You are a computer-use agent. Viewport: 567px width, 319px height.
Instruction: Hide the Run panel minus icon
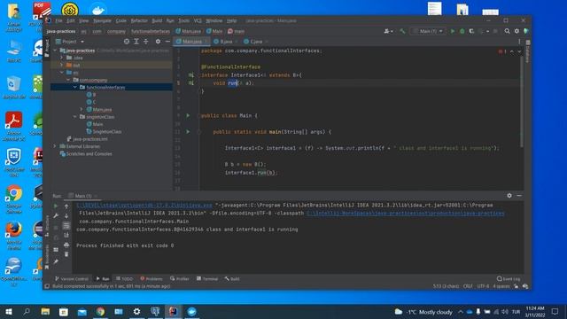click(x=519, y=196)
